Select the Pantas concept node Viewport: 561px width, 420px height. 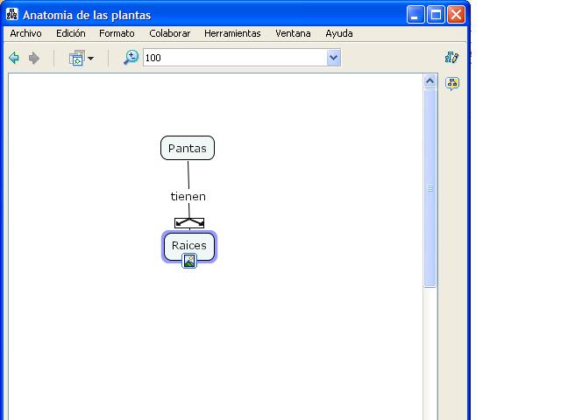pyautogui.click(x=188, y=149)
